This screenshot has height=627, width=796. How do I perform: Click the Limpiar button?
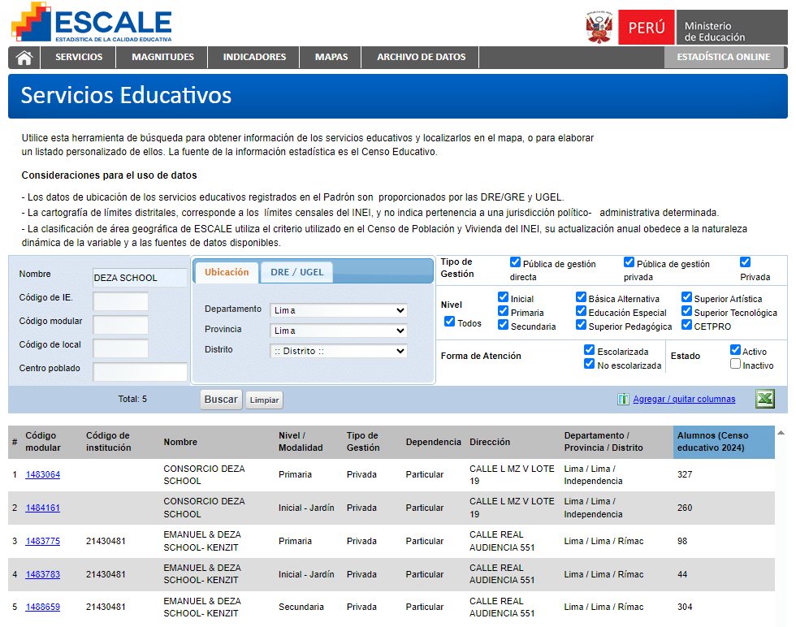(264, 400)
